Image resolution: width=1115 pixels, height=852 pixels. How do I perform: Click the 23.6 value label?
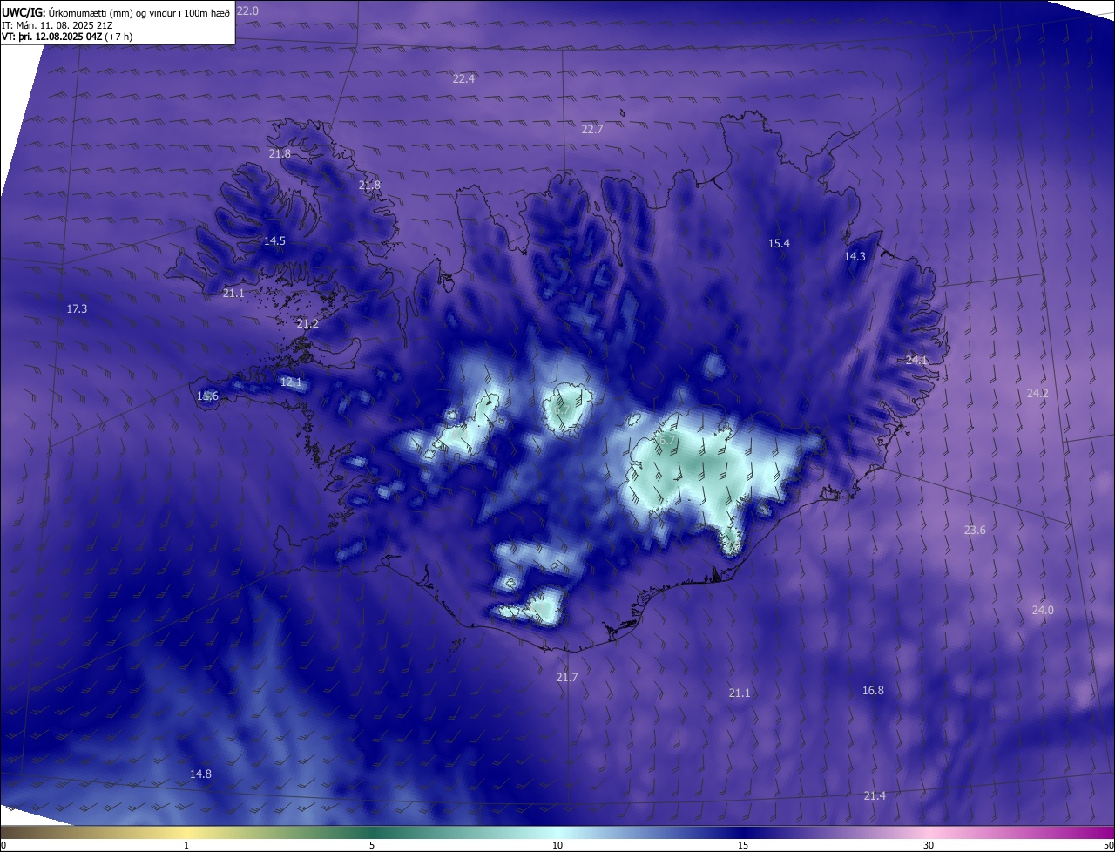pos(975,531)
